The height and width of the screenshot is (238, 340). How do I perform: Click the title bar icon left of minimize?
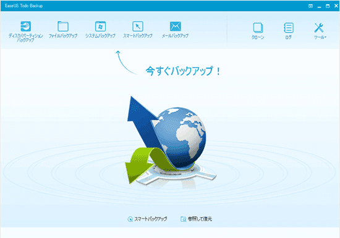pyautogui.click(x=310, y=6)
